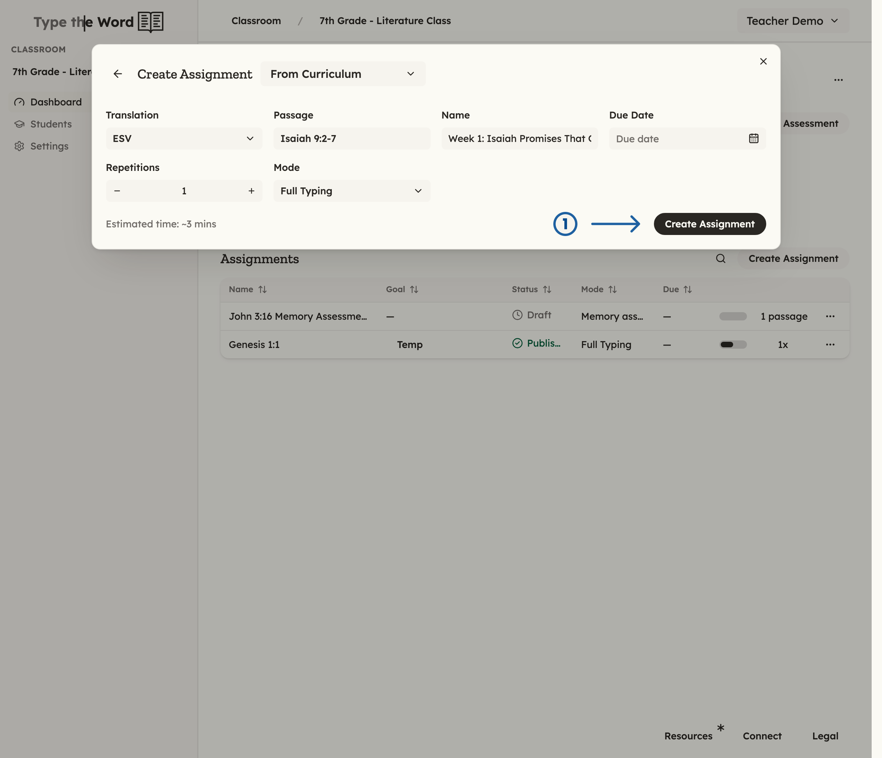
Task: Increase repetitions with the plus button
Action: 252,191
